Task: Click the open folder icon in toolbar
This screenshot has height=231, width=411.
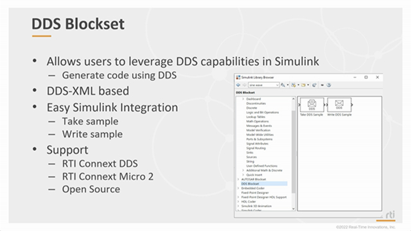Action: coord(303,85)
